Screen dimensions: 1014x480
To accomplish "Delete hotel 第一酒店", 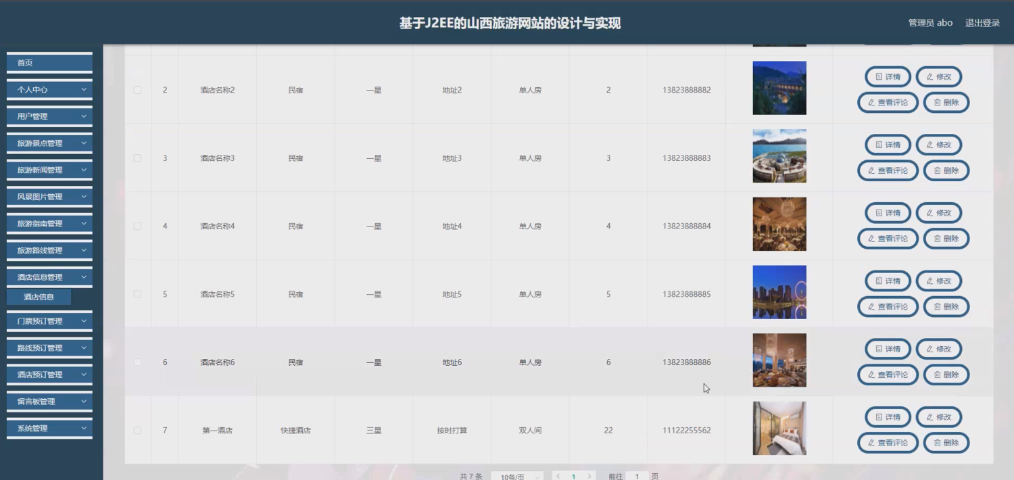I will click(946, 443).
